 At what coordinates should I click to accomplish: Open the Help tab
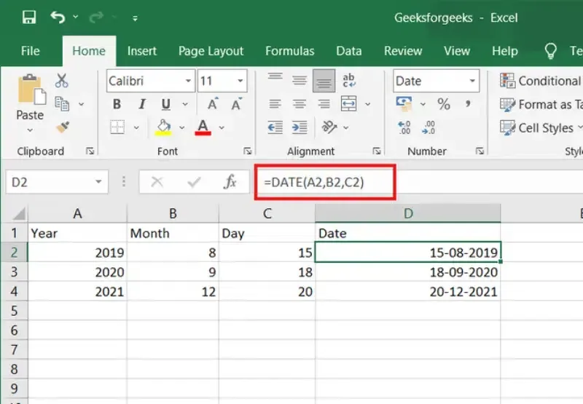coord(505,51)
